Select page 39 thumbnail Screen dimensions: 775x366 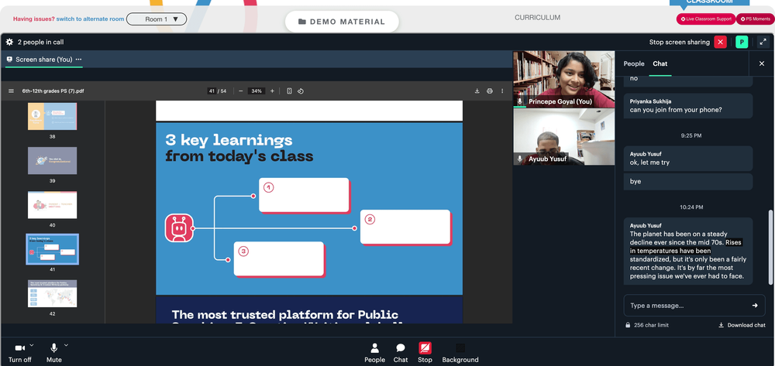pos(52,160)
